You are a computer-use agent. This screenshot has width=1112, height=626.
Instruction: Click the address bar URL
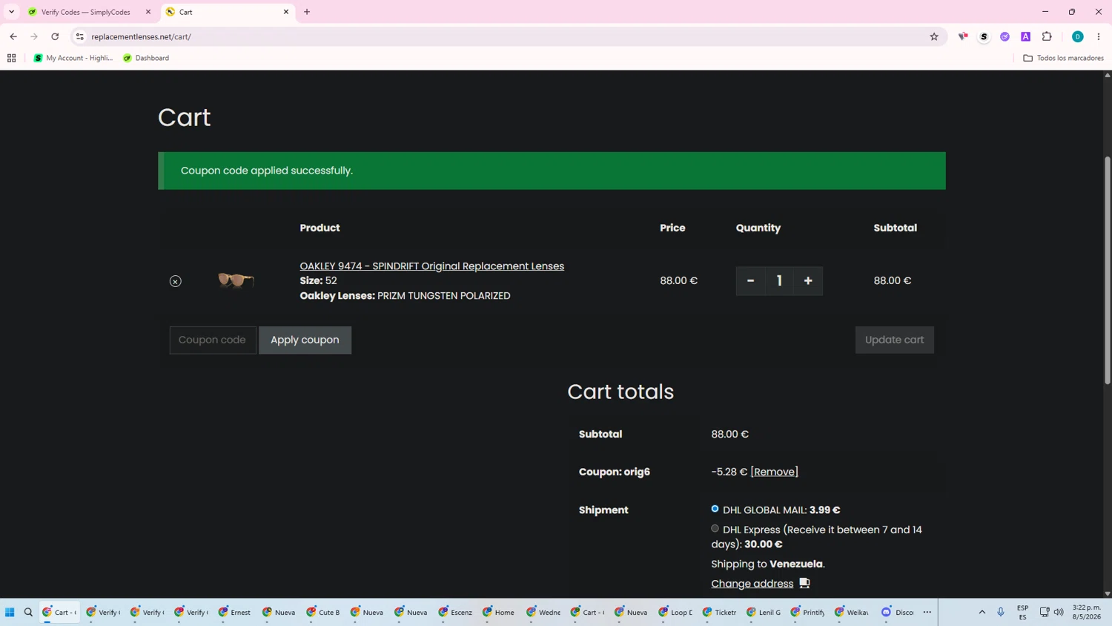[x=142, y=36]
